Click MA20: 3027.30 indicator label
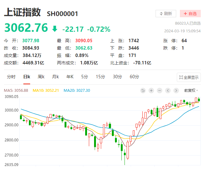 77,91
